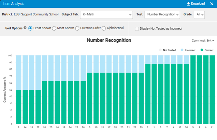Select the Question Order sort option
217x140 pixels.
pyautogui.click(x=77, y=28)
